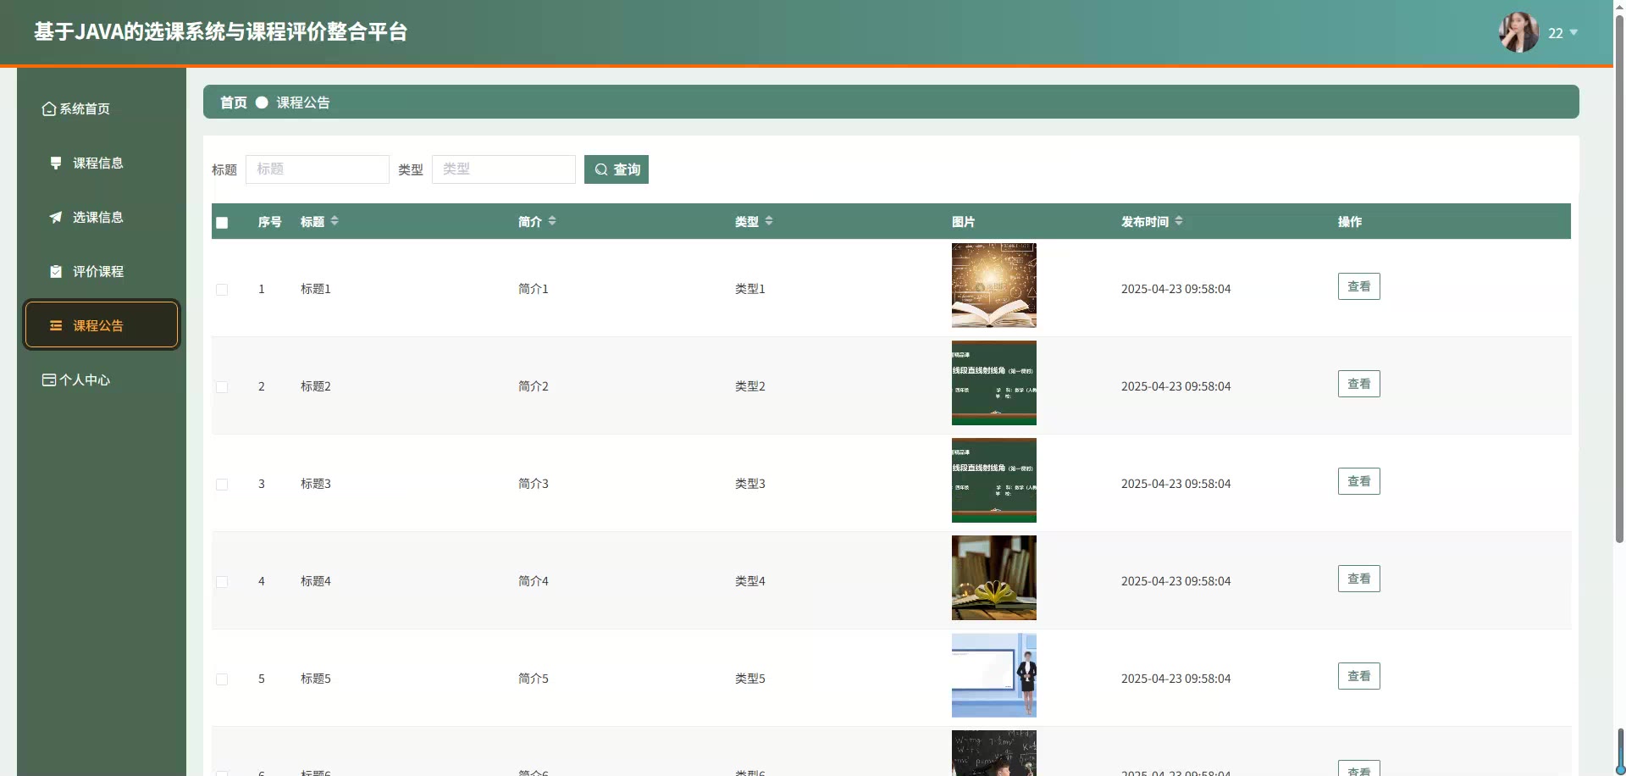Viewport: 1626px width, 776px height.
Task: Go to 首页 in the breadcrumb
Action: point(234,103)
